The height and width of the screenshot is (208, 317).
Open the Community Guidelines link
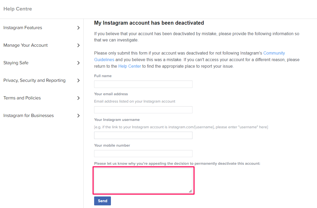(x=274, y=53)
